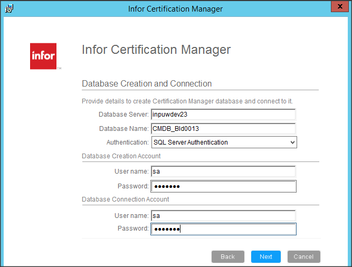
Task: Focus the Creation Account Password field
Action: pyautogui.click(x=223, y=186)
